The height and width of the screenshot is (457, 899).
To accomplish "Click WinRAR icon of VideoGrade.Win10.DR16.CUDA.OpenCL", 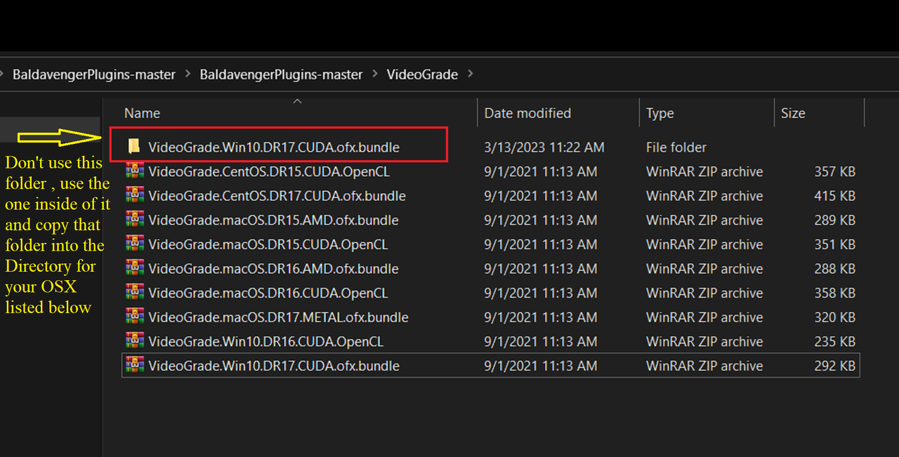I will (x=135, y=341).
